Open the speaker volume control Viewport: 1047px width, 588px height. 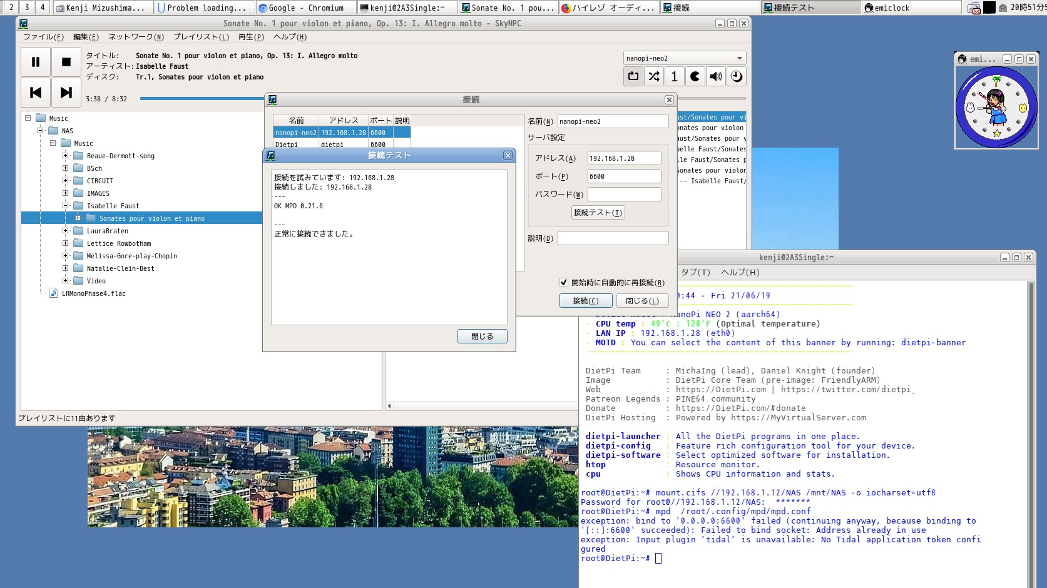[x=715, y=76]
